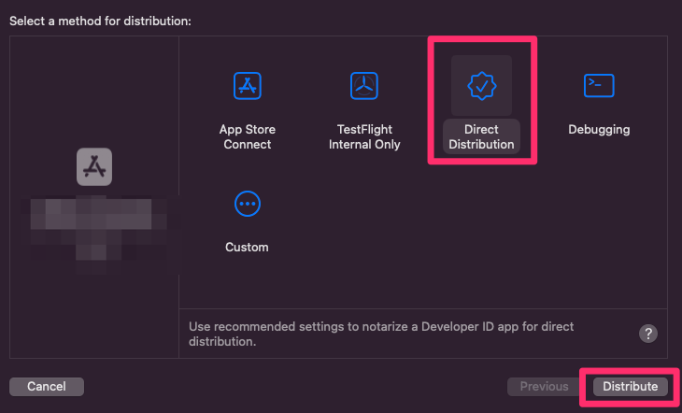Choose the TestFlight Internal Only icon
Viewport: 682px width, 413px height.
(364, 86)
